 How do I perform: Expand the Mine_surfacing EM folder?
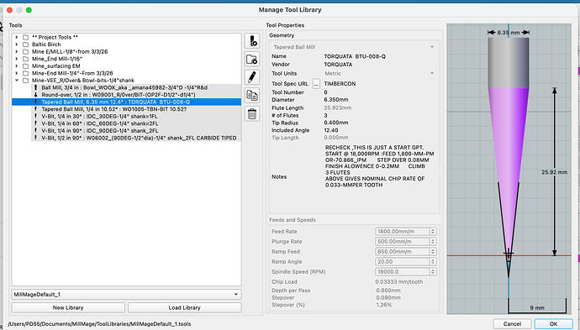tap(16, 65)
